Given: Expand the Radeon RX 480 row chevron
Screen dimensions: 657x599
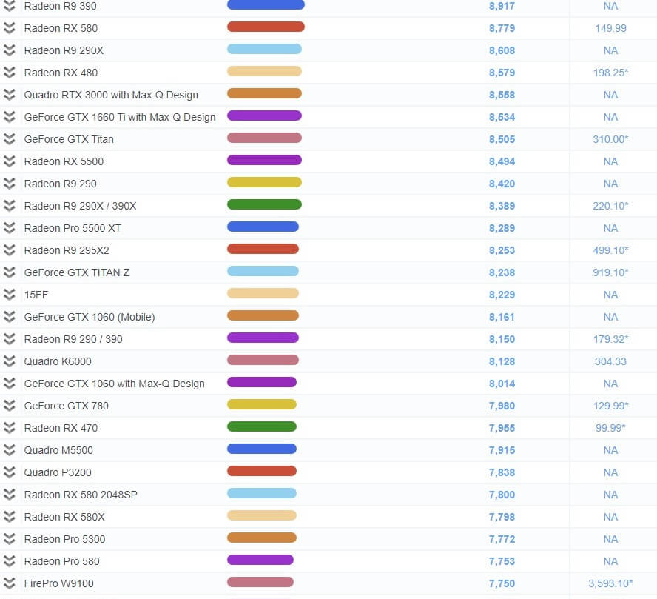Looking at the screenshot, I should point(9,73).
